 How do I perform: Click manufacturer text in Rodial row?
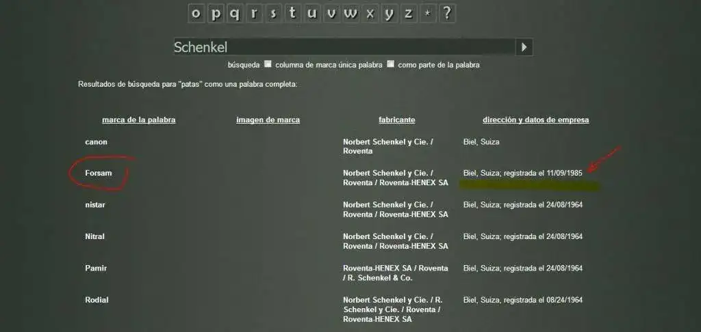[392, 309]
